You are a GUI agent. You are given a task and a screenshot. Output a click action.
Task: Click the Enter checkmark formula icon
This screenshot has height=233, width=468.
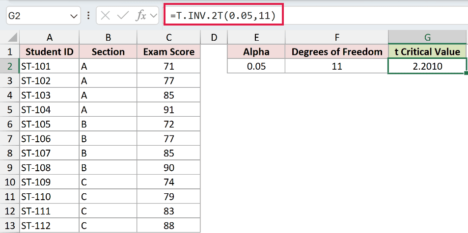(x=123, y=16)
